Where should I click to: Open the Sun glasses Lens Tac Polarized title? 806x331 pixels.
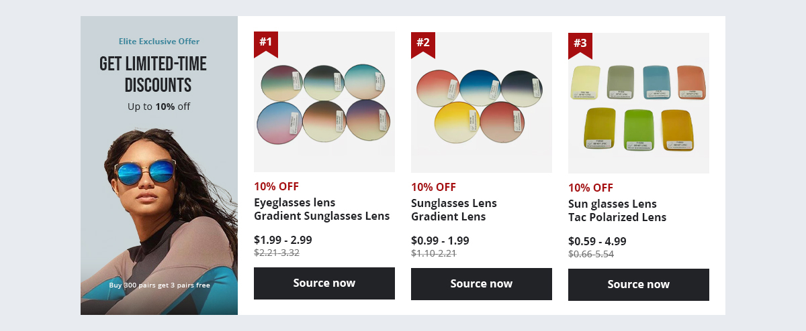[x=617, y=210]
